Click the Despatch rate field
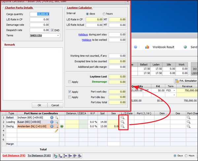 click(40, 30)
